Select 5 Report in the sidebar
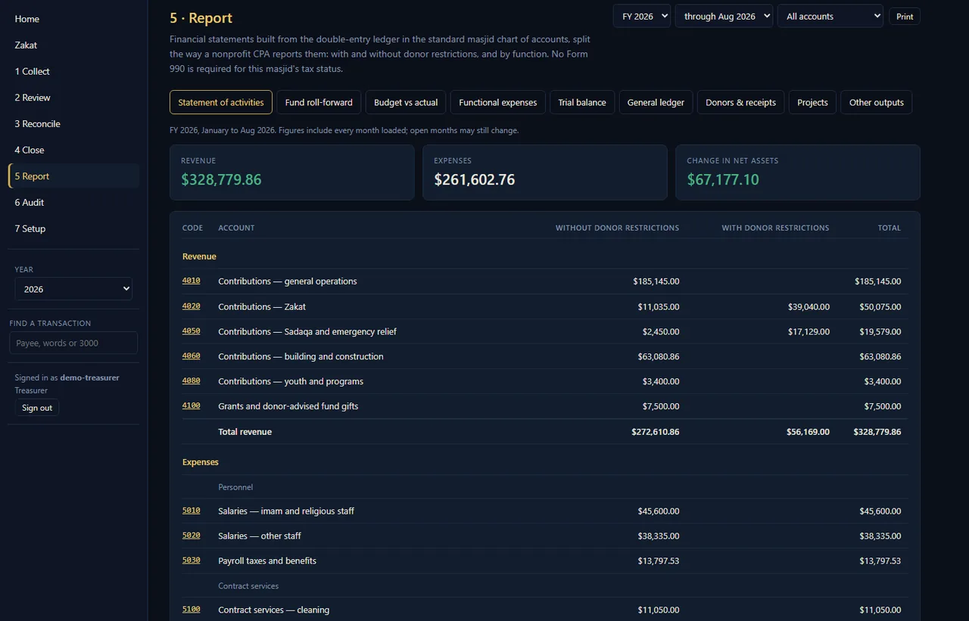The image size is (969, 621). pos(73,176)
